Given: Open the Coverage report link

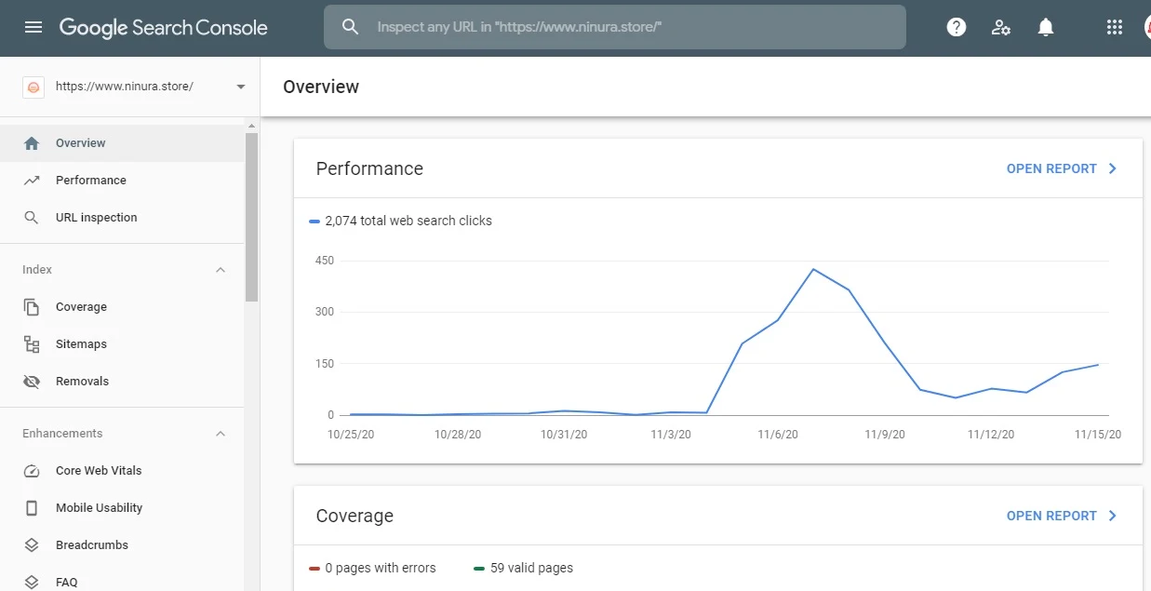Looking at the screenshot, I should (1063, 516).
